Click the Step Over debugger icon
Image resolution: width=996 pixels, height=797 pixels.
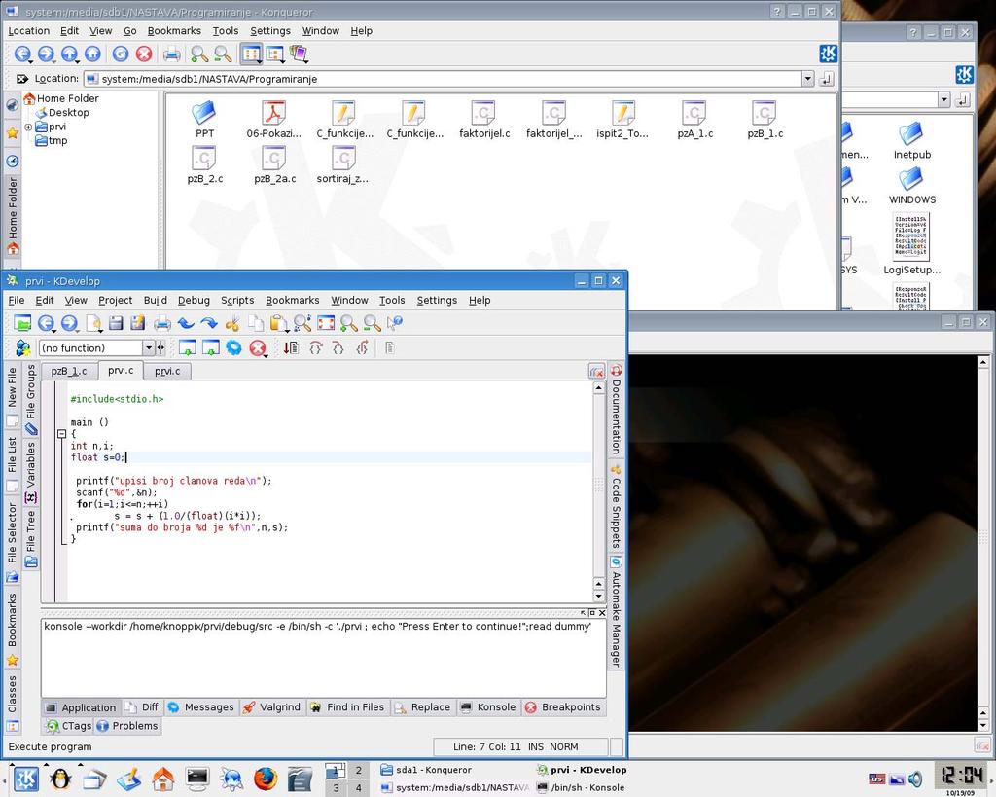pos(316,347)
